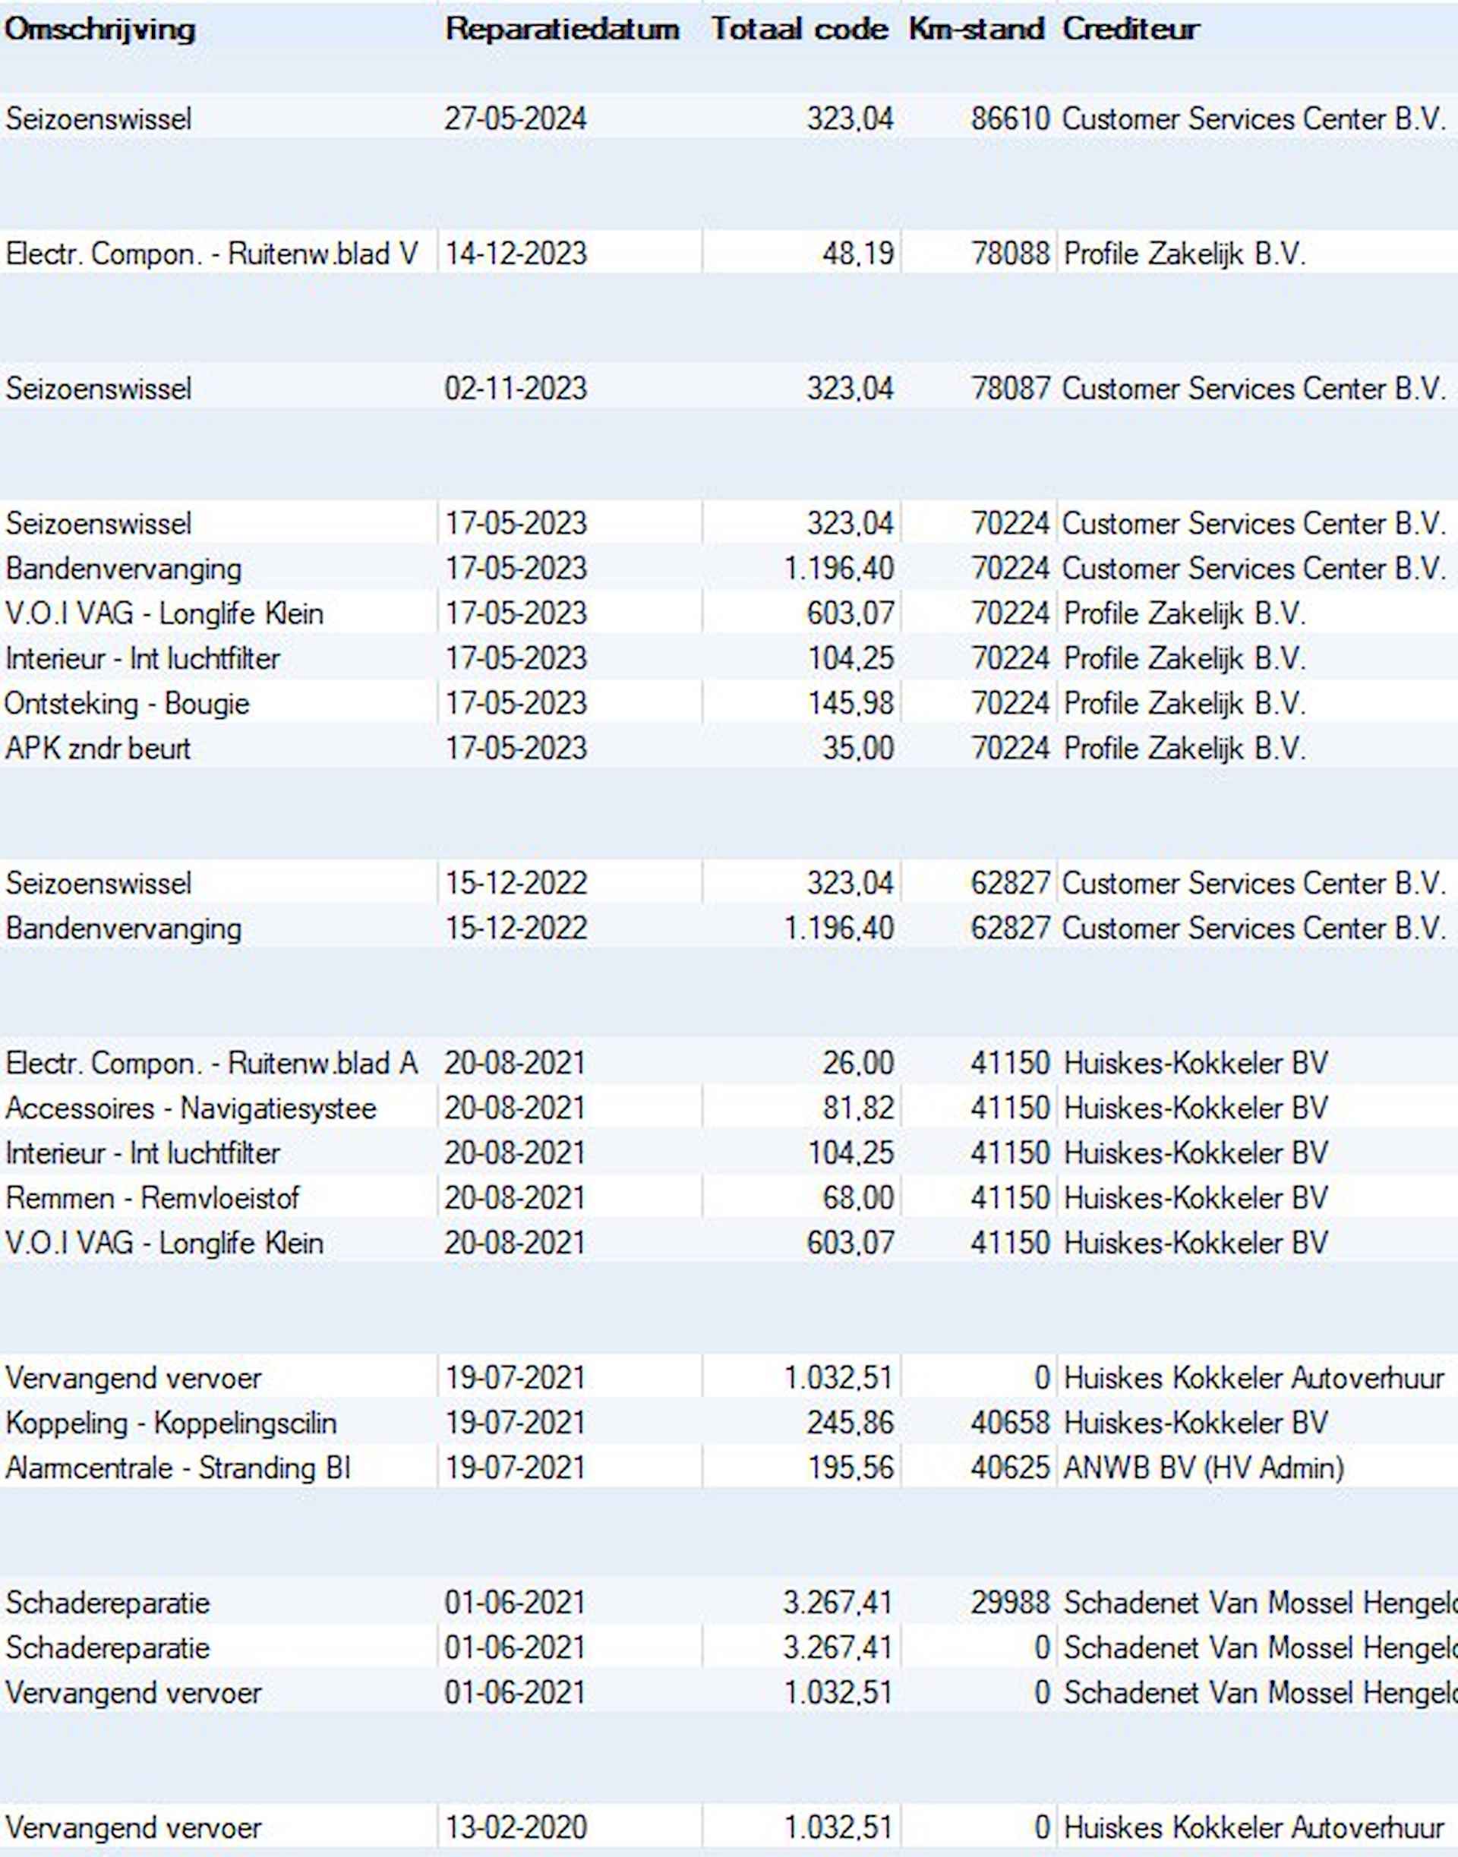Select Interieur - Int luchtfilter dated 20-08-2021

point(142,1154)
